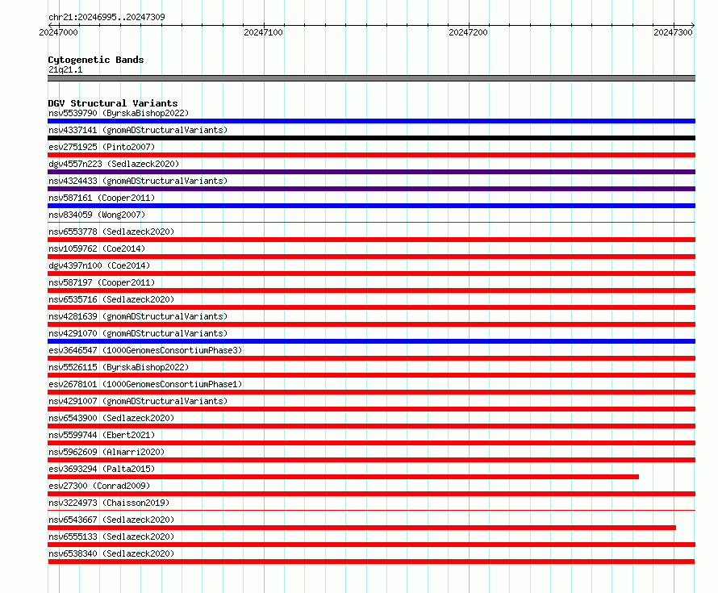Screen dimensions: 718x593
Task: Click the thin red line under nsv3224973
Action: point(371,510)
